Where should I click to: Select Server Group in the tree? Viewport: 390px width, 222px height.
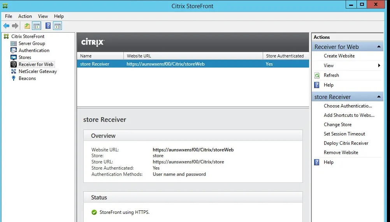point(32,43)
